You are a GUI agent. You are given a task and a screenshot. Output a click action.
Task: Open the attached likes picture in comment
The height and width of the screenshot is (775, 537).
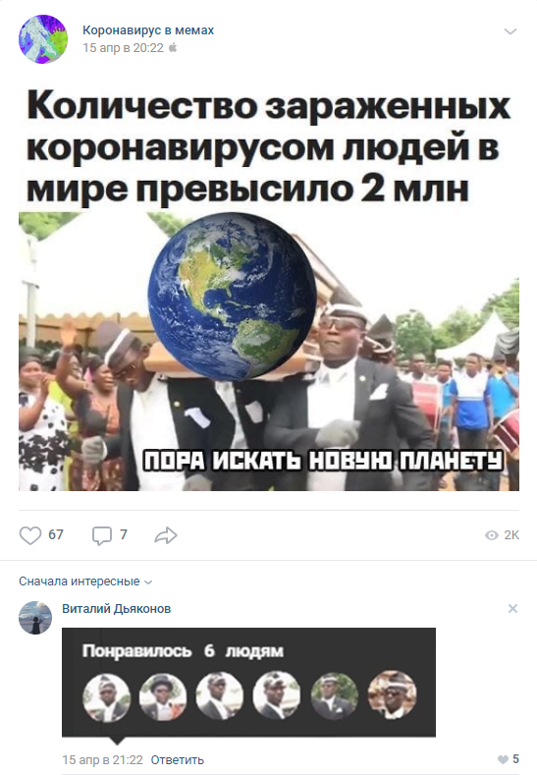point(248,683)
